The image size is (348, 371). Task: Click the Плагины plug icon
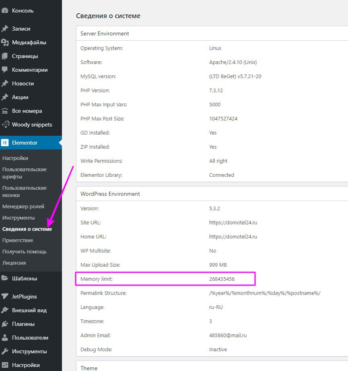point(5,324)
